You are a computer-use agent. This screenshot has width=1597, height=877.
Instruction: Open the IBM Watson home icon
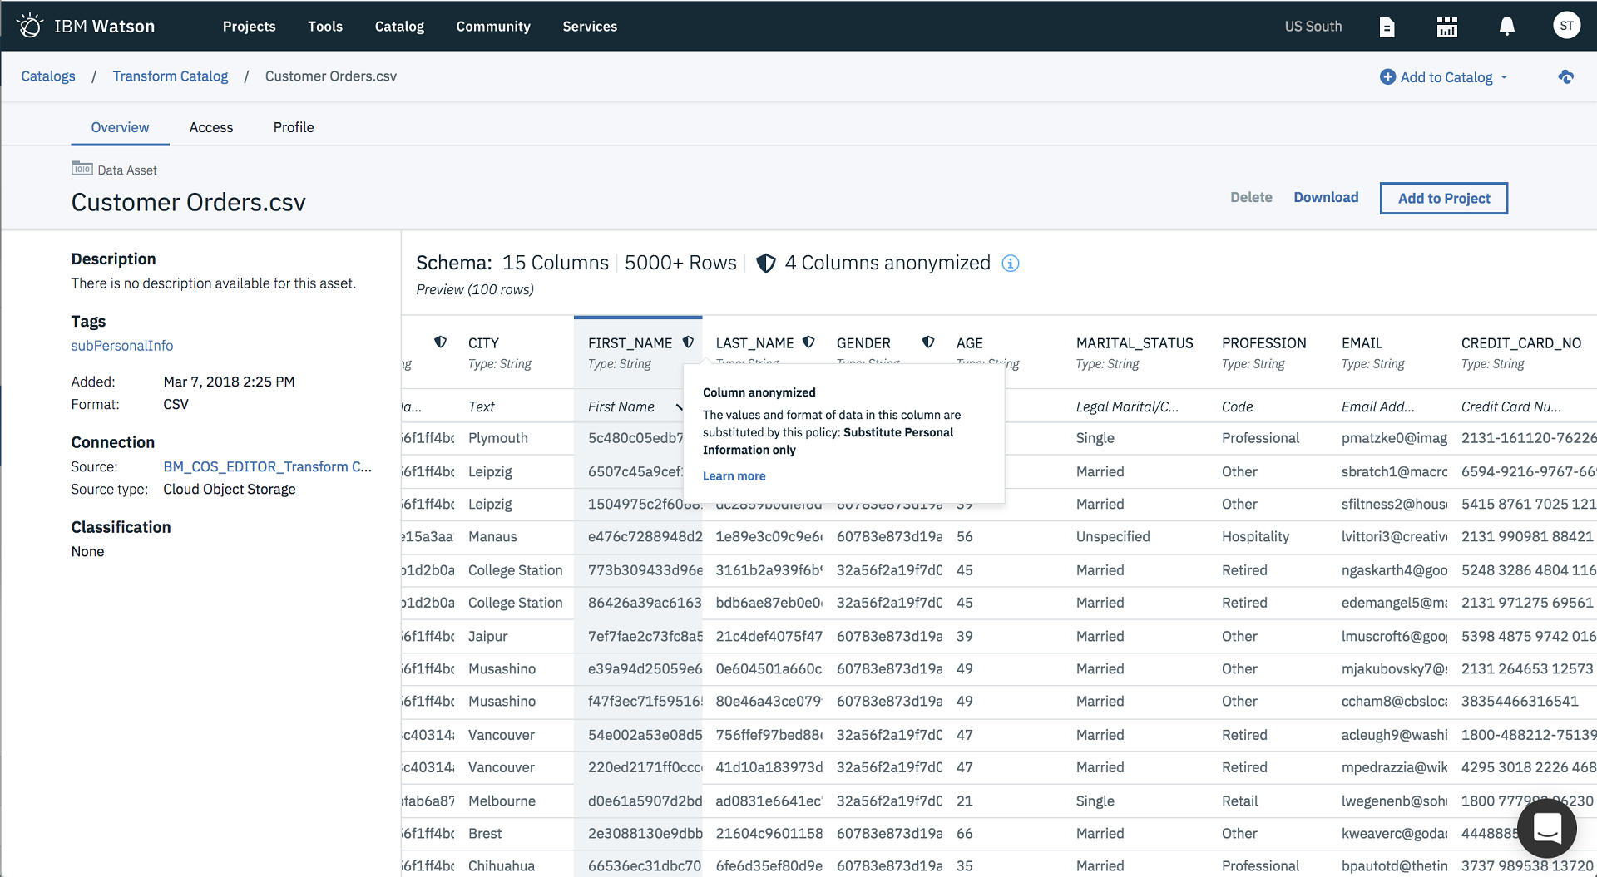pos(31,24)
